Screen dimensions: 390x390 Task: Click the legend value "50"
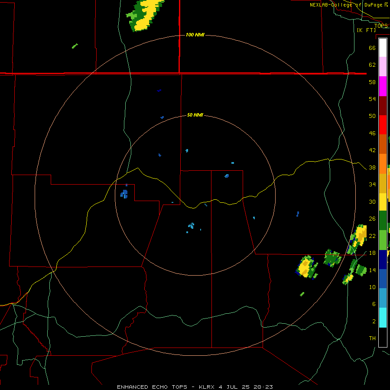click(372, 116)
